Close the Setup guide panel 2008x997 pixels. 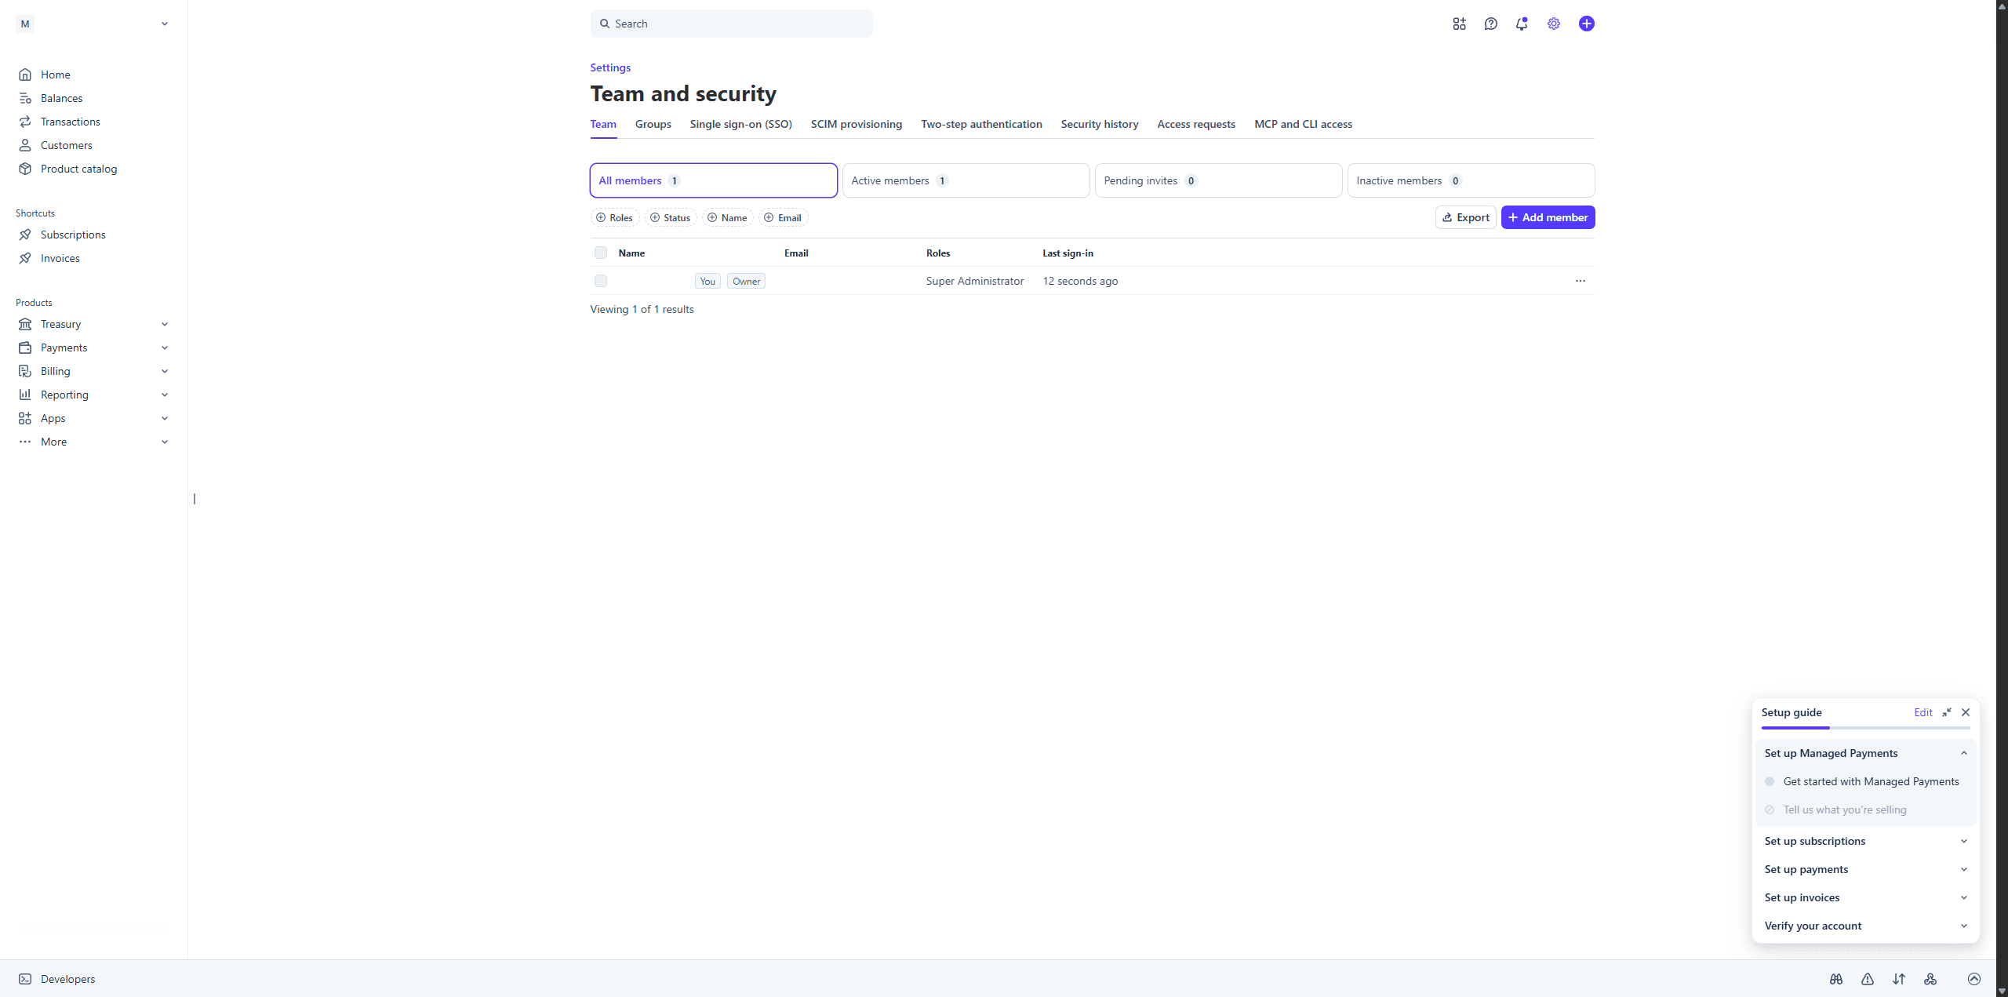[1966, 712]
